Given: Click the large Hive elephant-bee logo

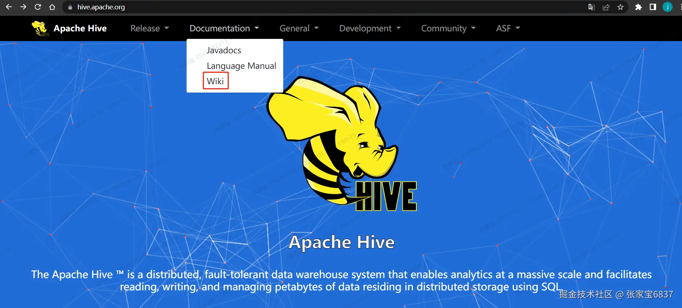Looking at the screenshot, I should [x=342, y=144].
